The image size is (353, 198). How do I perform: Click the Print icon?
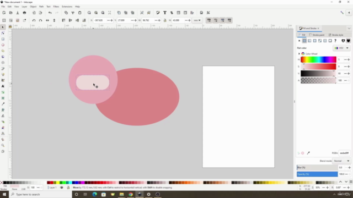(24, 13)
